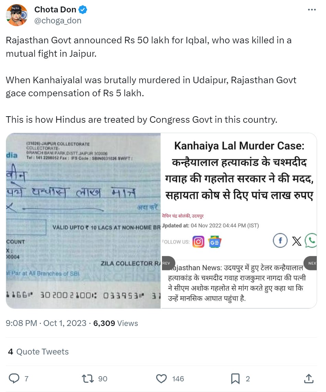This screenshot has width=326, height=392.
Task: Open the Kanhaiya Lal Murder Case article image
Action: click(x=239, y=221)
